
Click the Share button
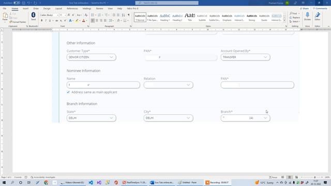pos(305,8)
